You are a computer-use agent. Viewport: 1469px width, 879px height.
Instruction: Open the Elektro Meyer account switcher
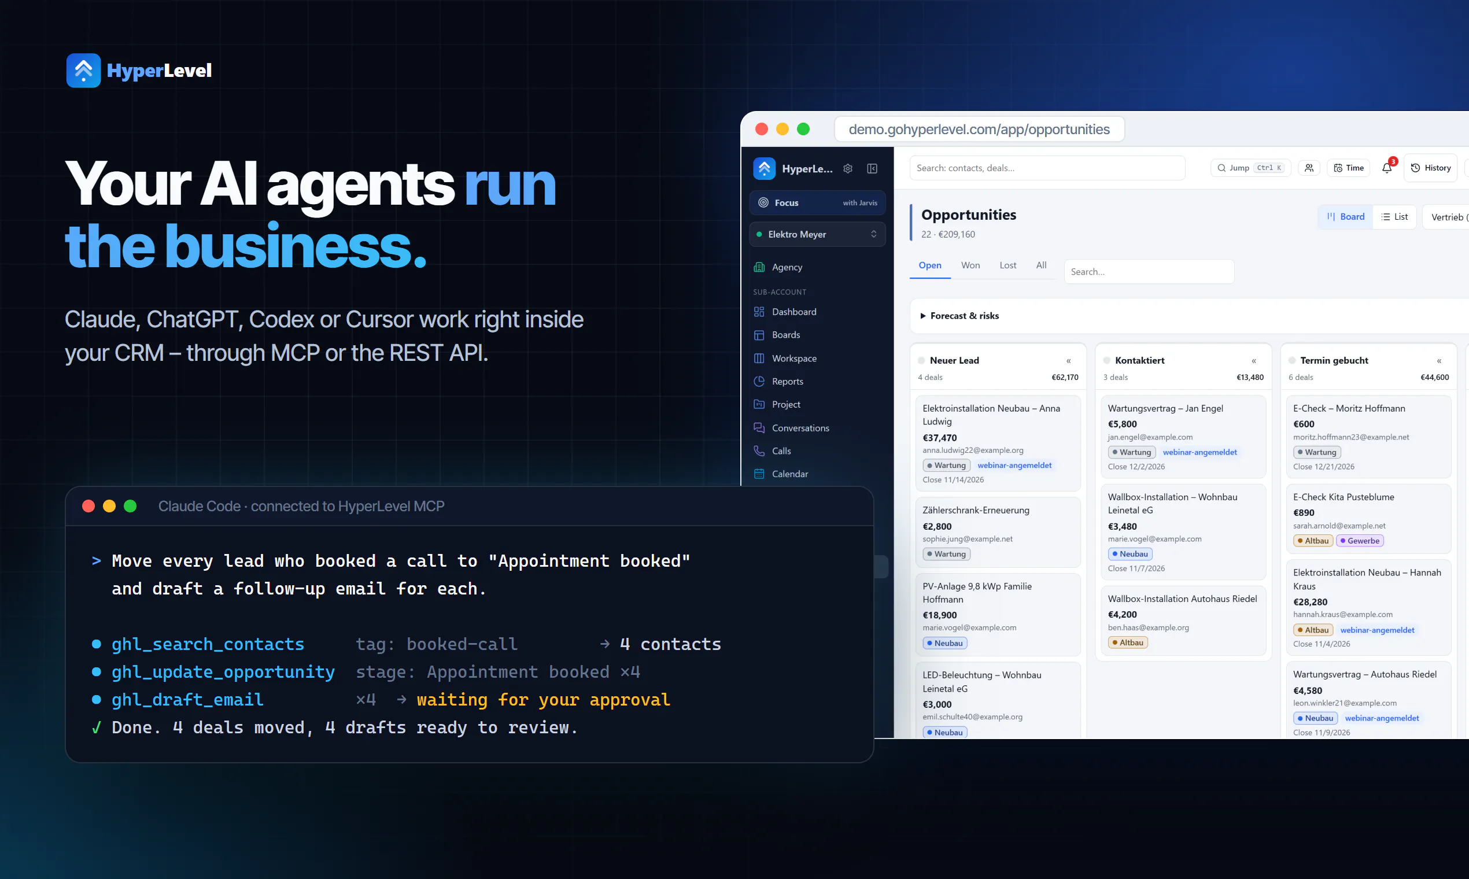pyautogui.click(x=817, y=235)
